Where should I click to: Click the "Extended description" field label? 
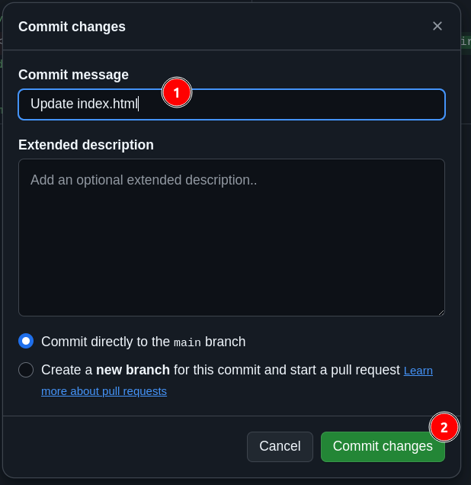point(86,145)
